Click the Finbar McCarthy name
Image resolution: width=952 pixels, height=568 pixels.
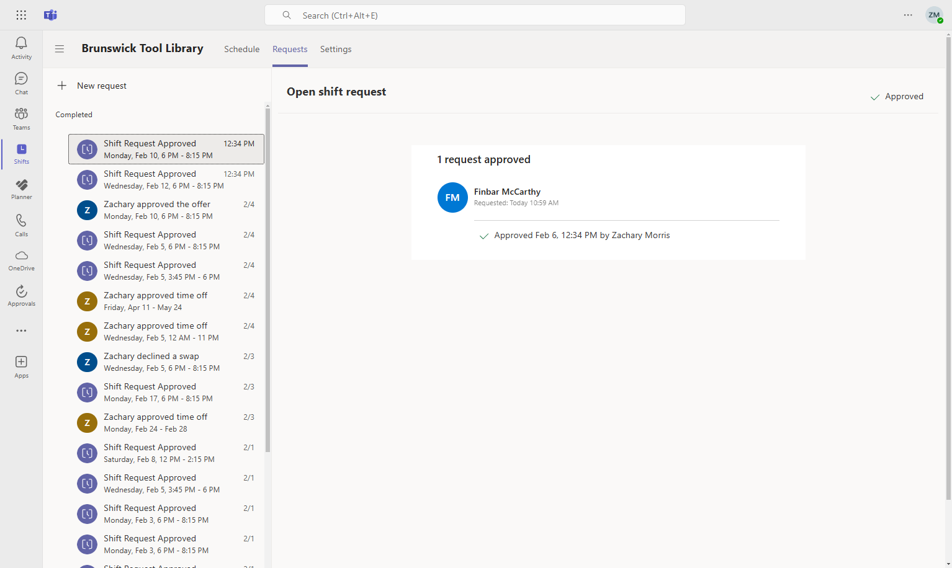click(507, 192)
